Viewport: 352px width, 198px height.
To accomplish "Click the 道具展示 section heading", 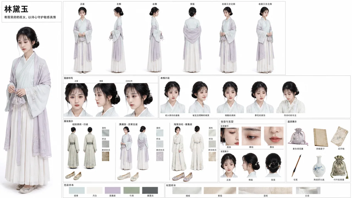I will click(292, 121).
